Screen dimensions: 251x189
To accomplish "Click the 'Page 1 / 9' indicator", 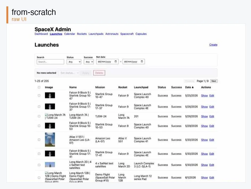I will [x=203, y=81].
